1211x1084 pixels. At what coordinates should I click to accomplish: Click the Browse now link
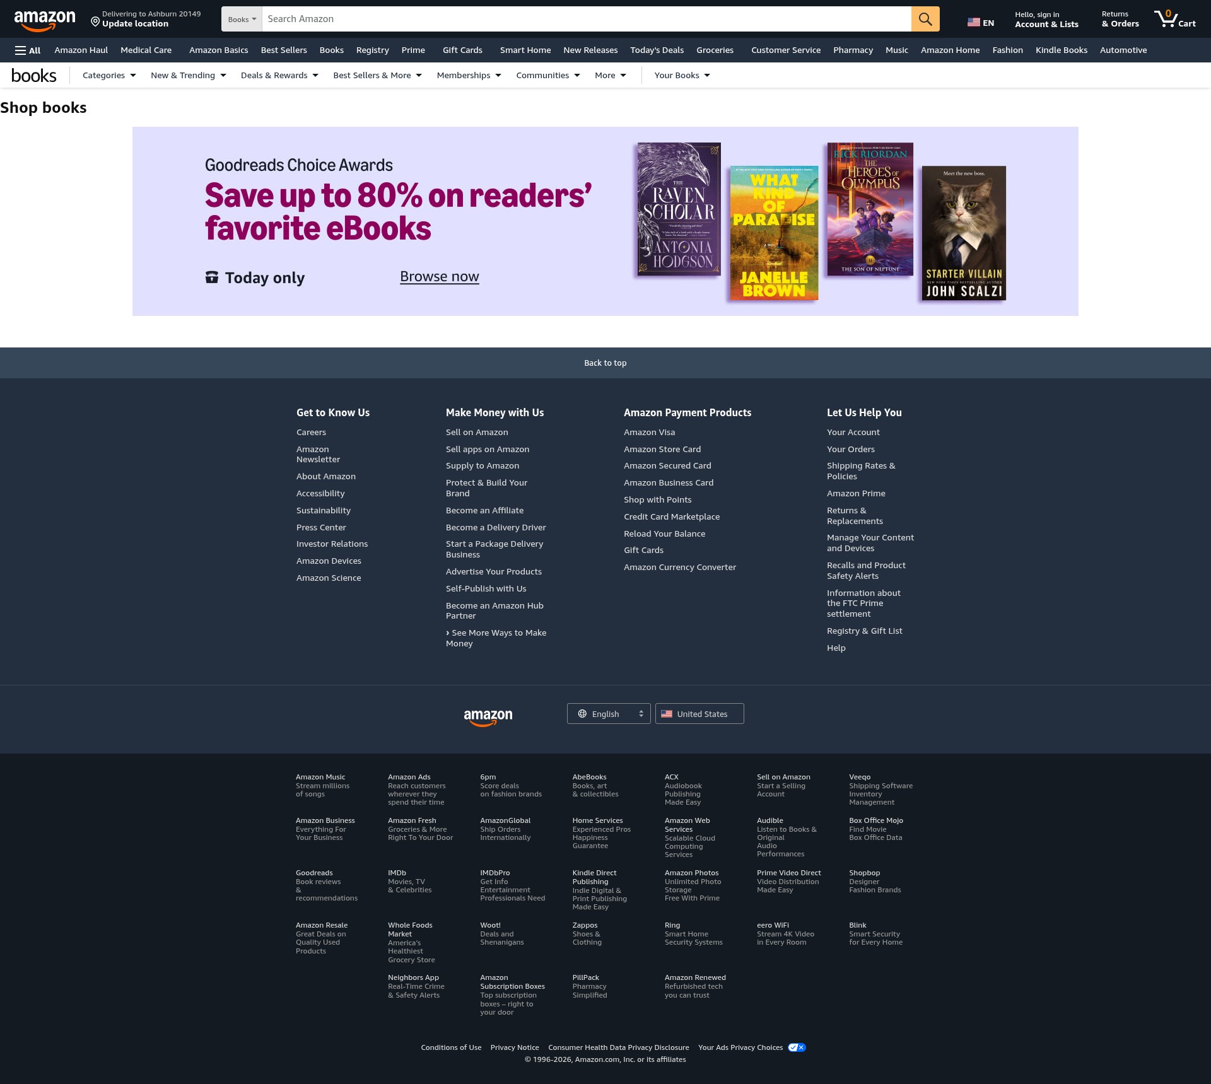(x=440, y=276)
